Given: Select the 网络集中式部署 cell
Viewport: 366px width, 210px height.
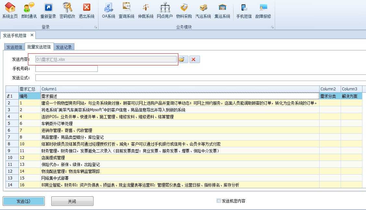Looking at the screenshot, I should (180, 178).
